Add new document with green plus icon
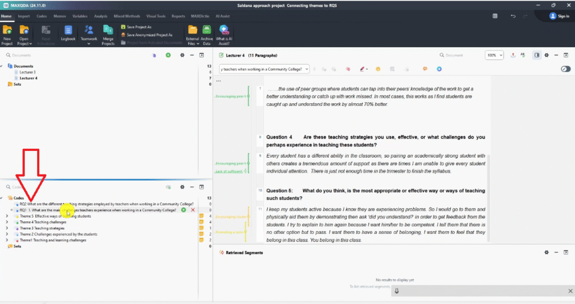 coord(168,55)
